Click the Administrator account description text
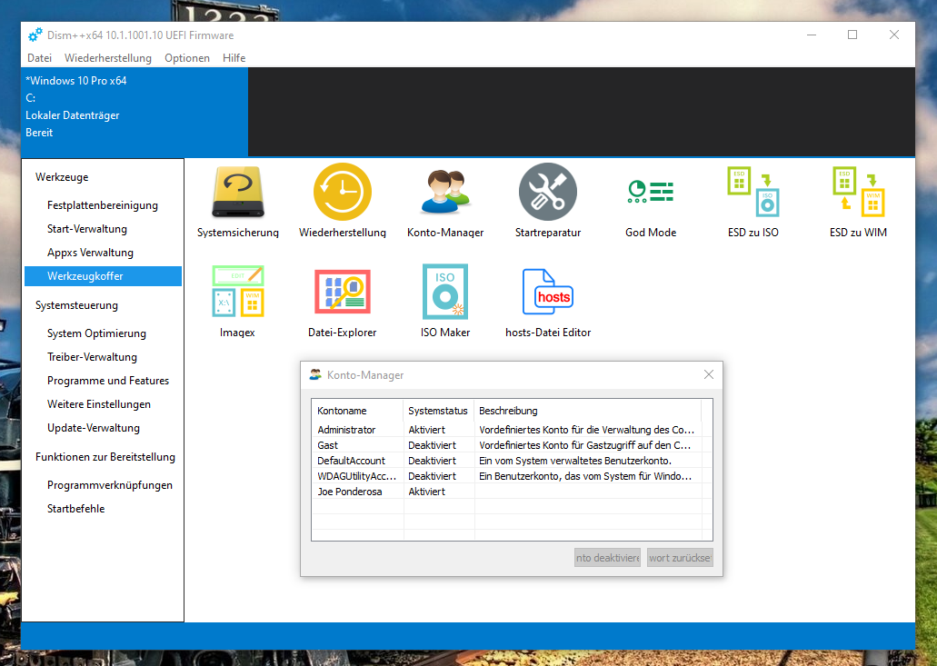This screenshot has width=937, height=666. (586, 430)
